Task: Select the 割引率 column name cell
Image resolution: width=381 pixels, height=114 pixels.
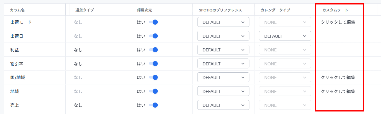Action: 17,64
